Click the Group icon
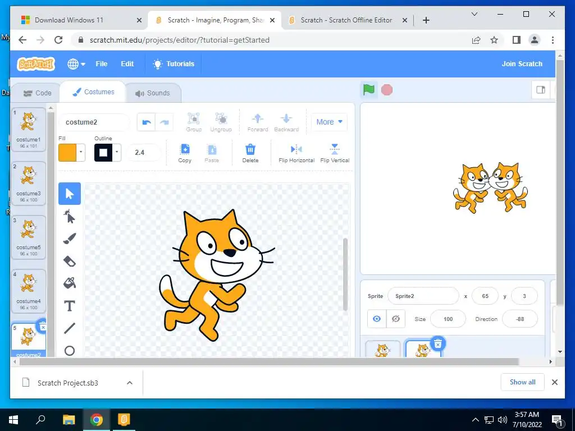Image resolution: width=575 pixels, height=431 pixels. tap(194, 122)
